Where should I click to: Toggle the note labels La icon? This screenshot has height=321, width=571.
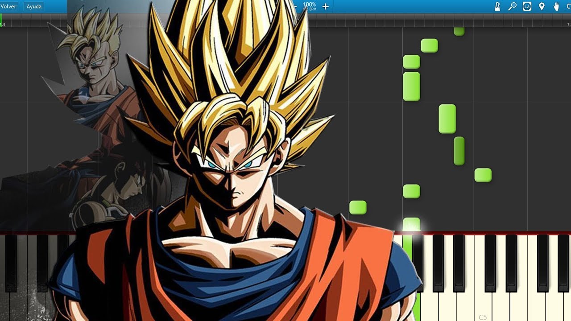coord(527,7)
